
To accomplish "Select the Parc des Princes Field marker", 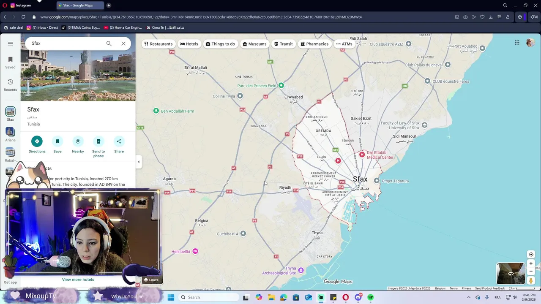I will tap(281, 86).
